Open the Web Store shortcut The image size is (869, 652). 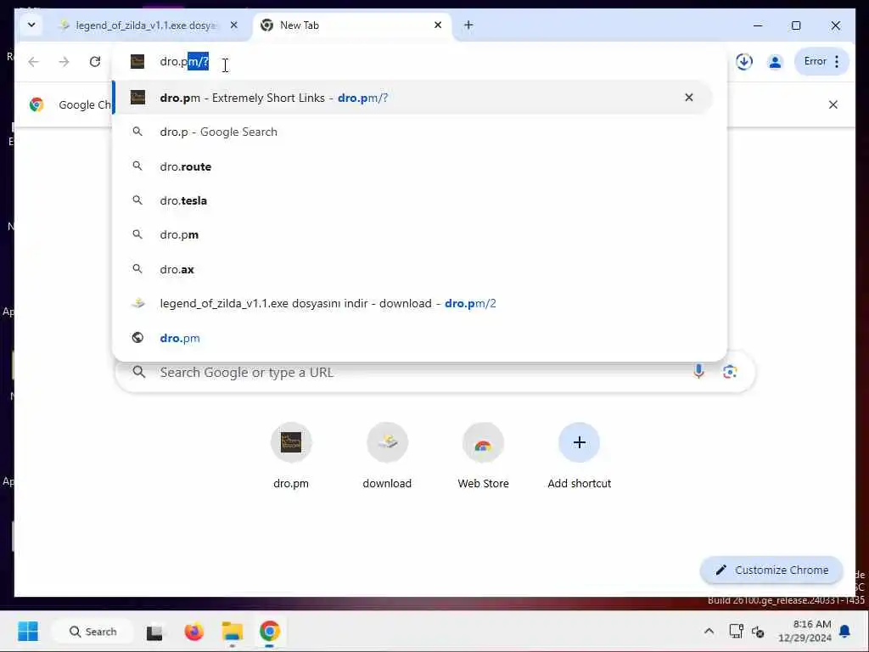click(x=483, y=457)
